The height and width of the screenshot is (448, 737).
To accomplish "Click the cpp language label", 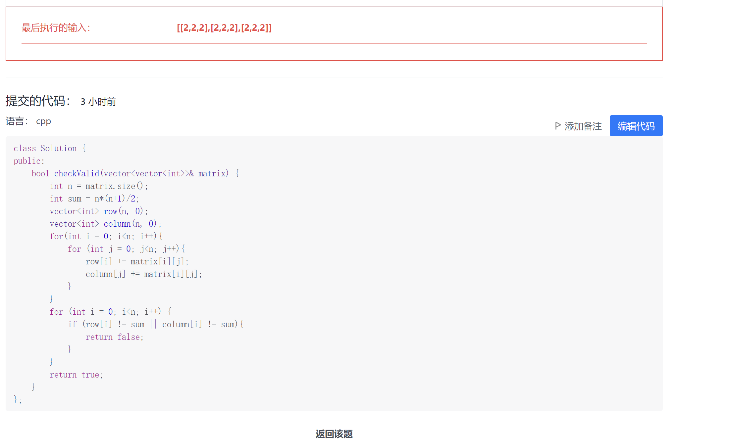I will pos(43,121).
